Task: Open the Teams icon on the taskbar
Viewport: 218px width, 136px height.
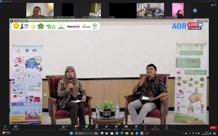Action: pos(107,133)
